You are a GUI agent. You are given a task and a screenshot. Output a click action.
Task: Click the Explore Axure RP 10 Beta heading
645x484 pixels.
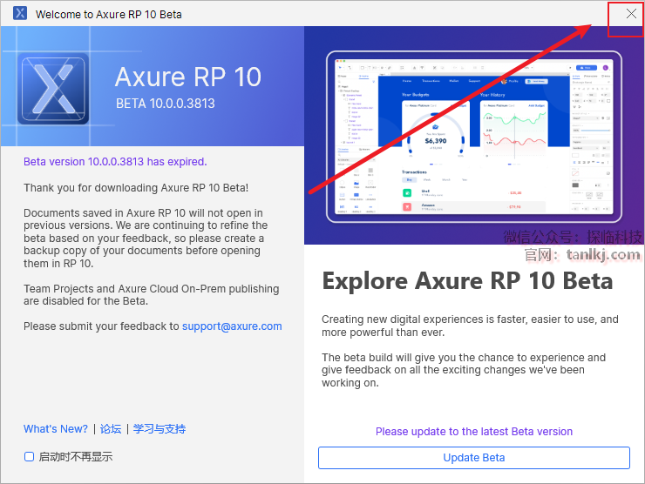pyautogui.click(x=467, y=280)
